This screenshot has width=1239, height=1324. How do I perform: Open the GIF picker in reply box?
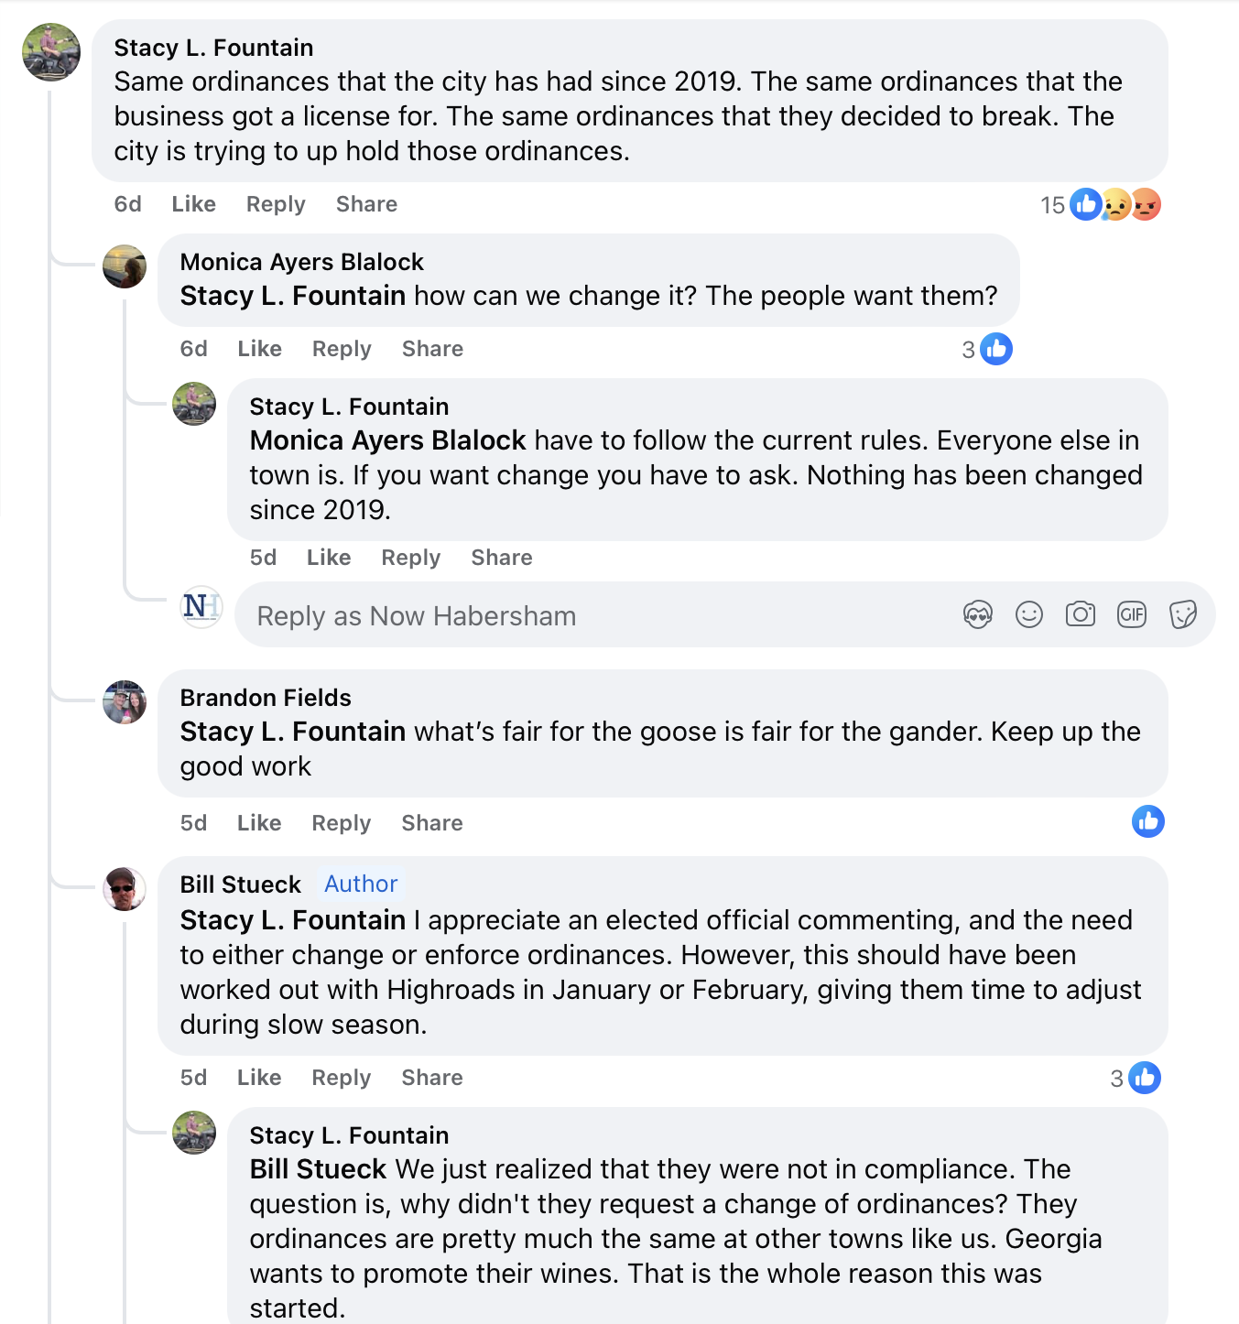[x=1131, y=614]
